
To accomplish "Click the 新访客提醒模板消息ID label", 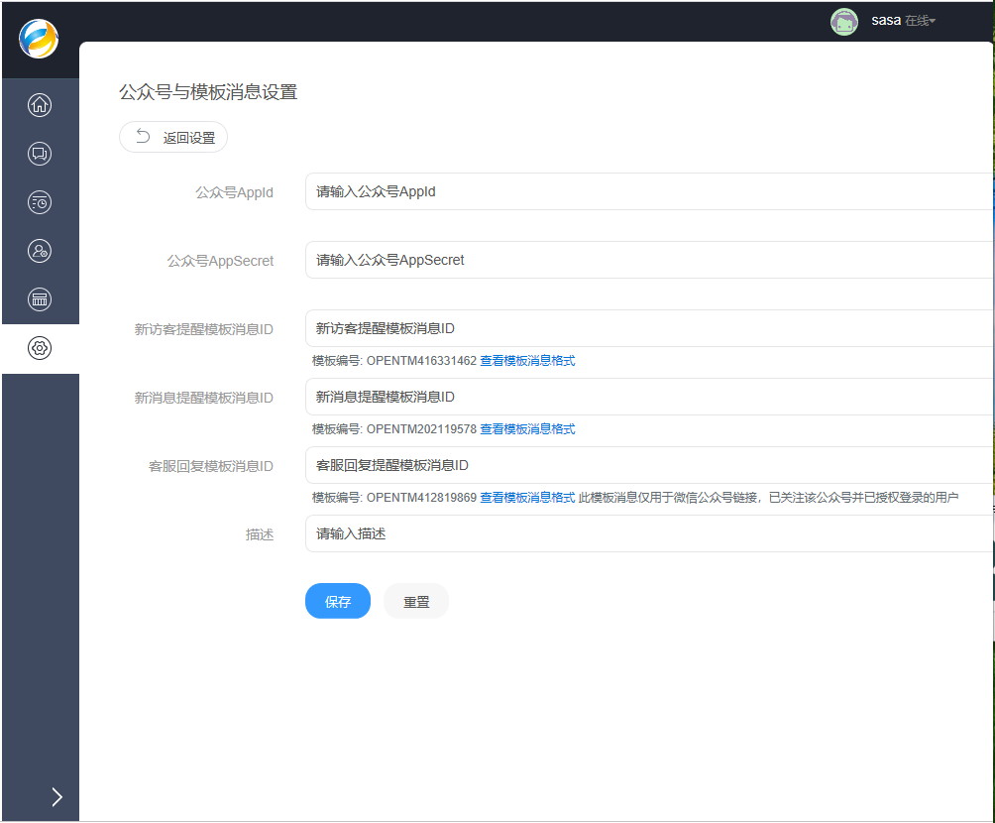I will point(204,329).
